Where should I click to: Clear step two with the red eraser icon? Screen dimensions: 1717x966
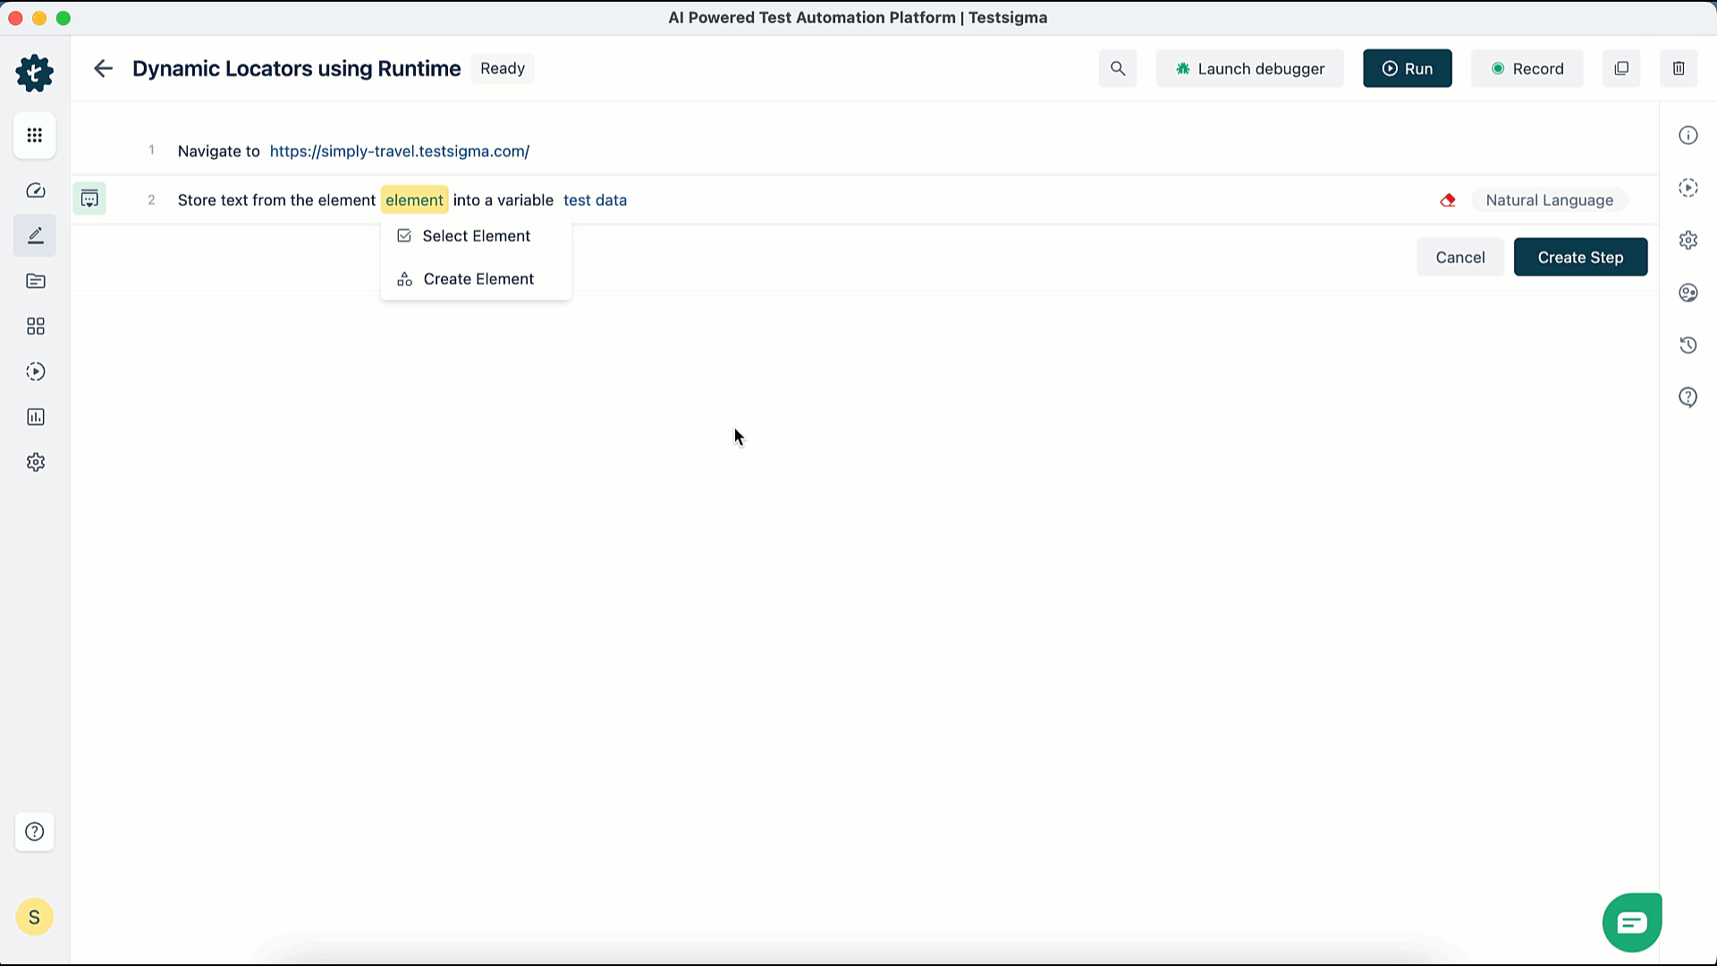[x=1448, y=200]
